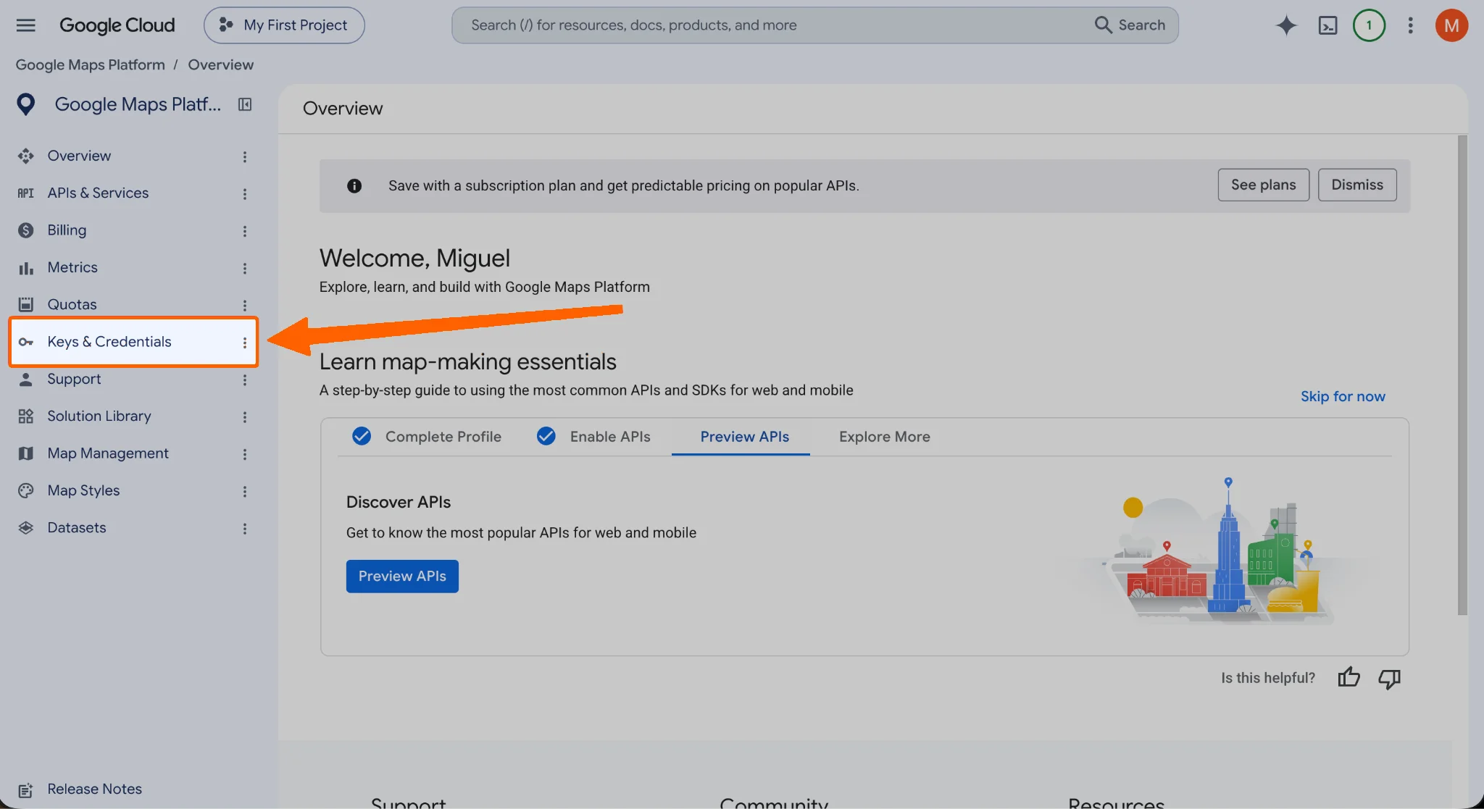Screen dimensions: 1484x809
Task: Click the Google Maps Platform pin logo
Action: pos(26,104)
